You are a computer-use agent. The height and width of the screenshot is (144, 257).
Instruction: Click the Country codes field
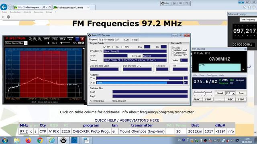pos(135,60)
